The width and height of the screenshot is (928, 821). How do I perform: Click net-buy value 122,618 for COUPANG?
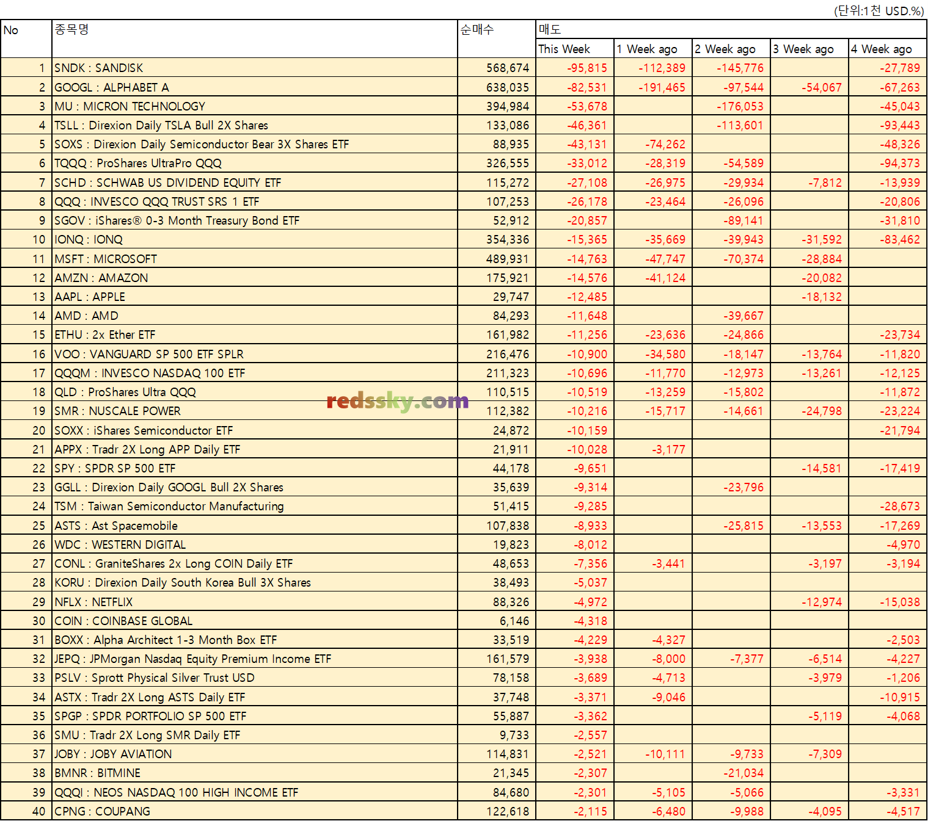[508, 811]
